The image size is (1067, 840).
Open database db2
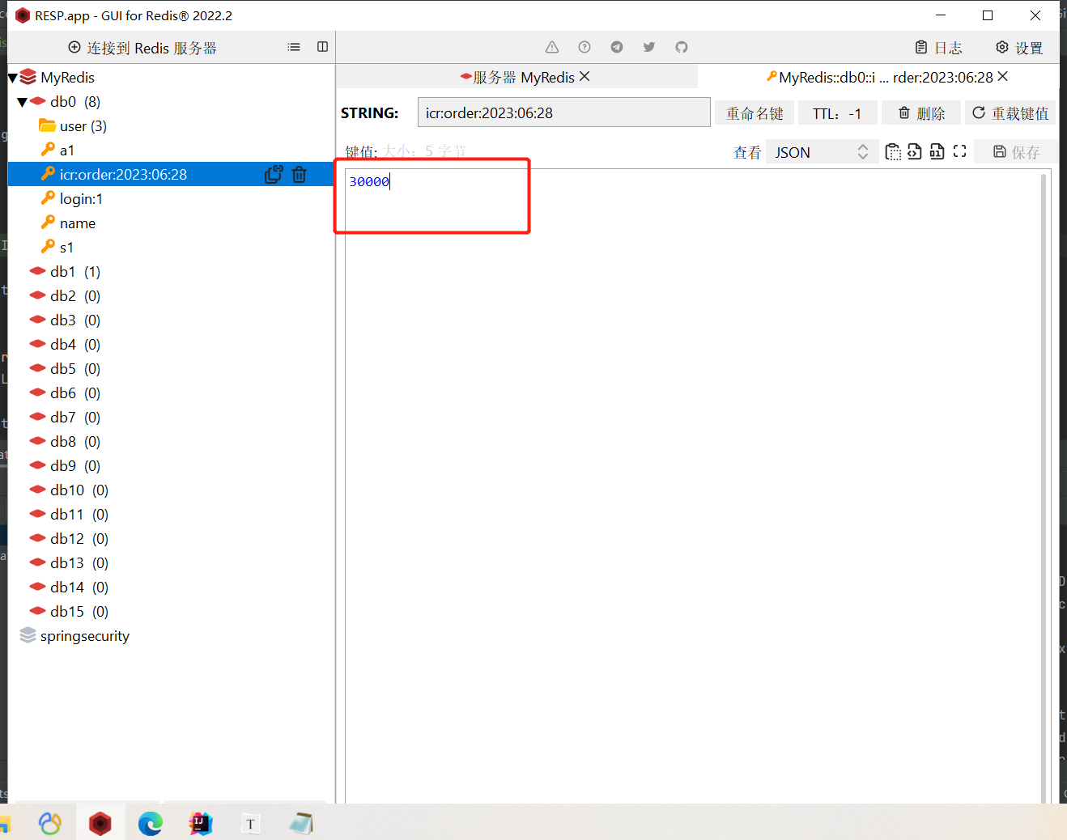[x=65, y=296]
